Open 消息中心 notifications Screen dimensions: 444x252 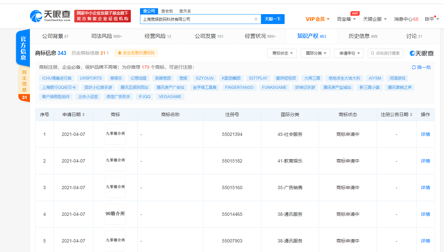point(406,19)
